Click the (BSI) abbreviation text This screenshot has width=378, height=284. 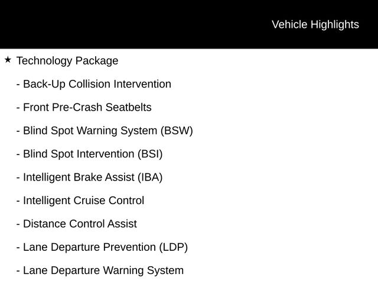tap(150, 154)
